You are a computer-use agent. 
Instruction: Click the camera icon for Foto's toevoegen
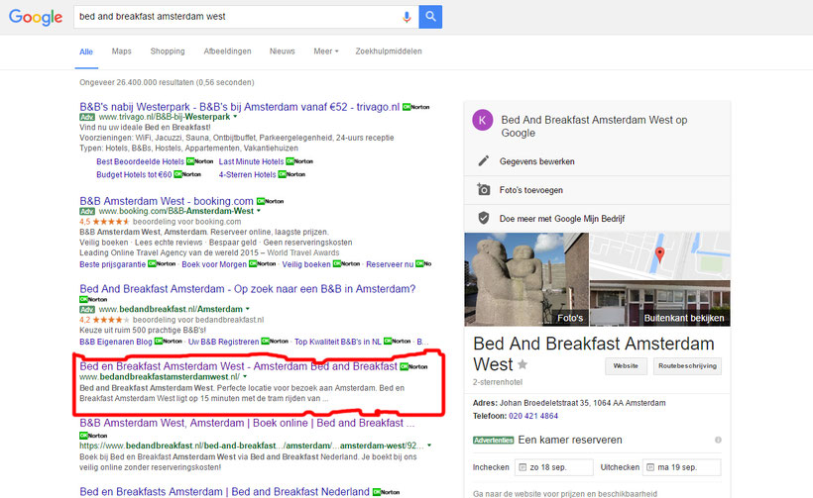point(483,189)
